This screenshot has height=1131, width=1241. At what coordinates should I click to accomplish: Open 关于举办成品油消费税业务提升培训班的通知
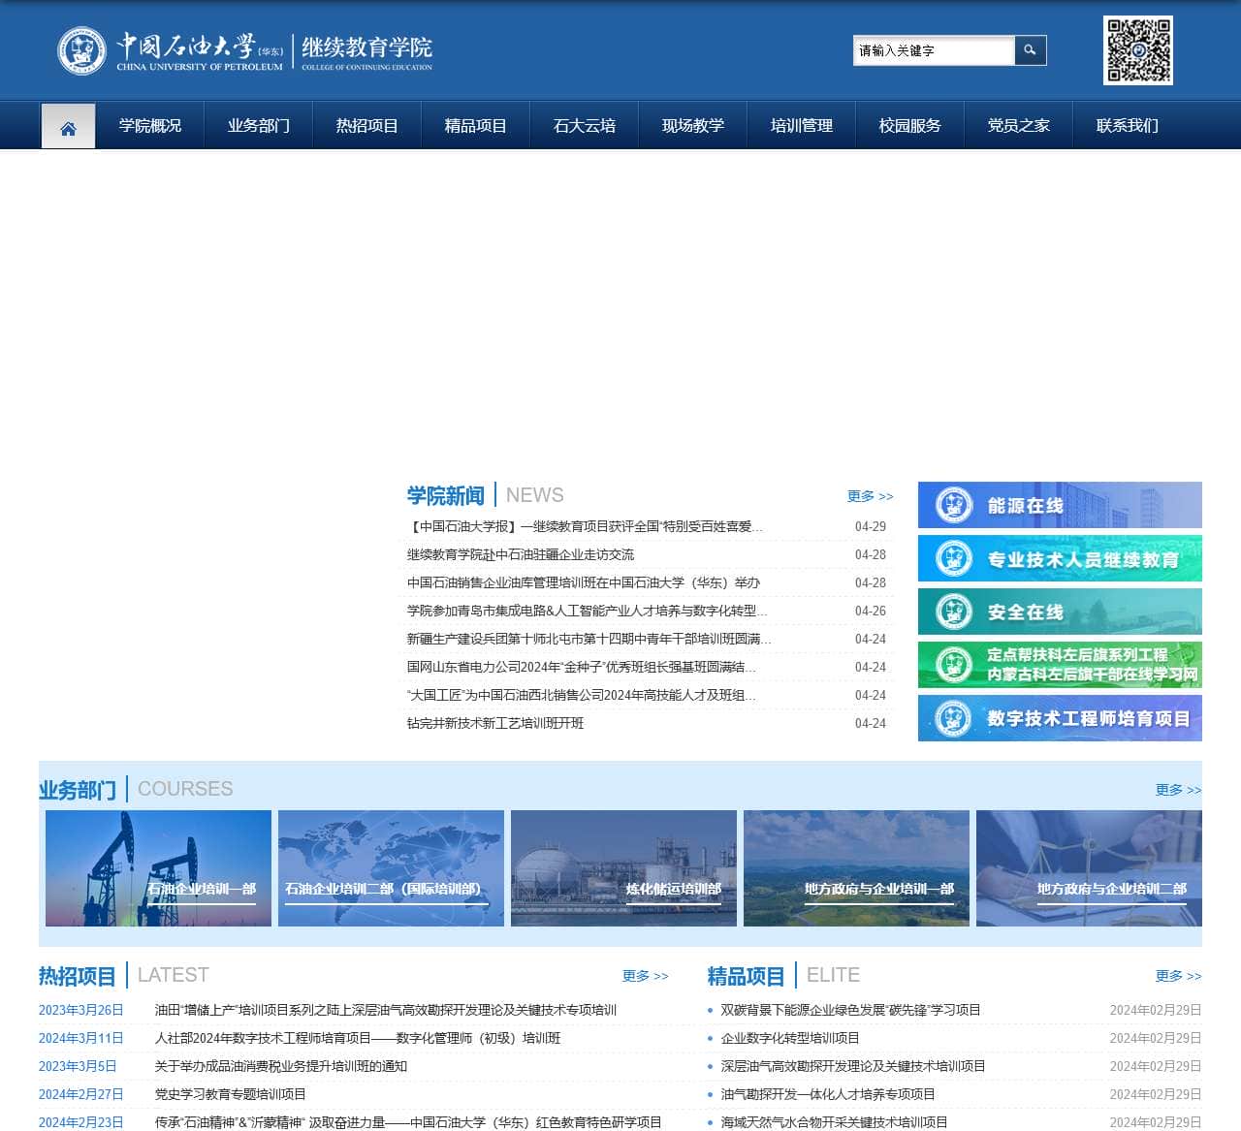(x=281, y=1066)
